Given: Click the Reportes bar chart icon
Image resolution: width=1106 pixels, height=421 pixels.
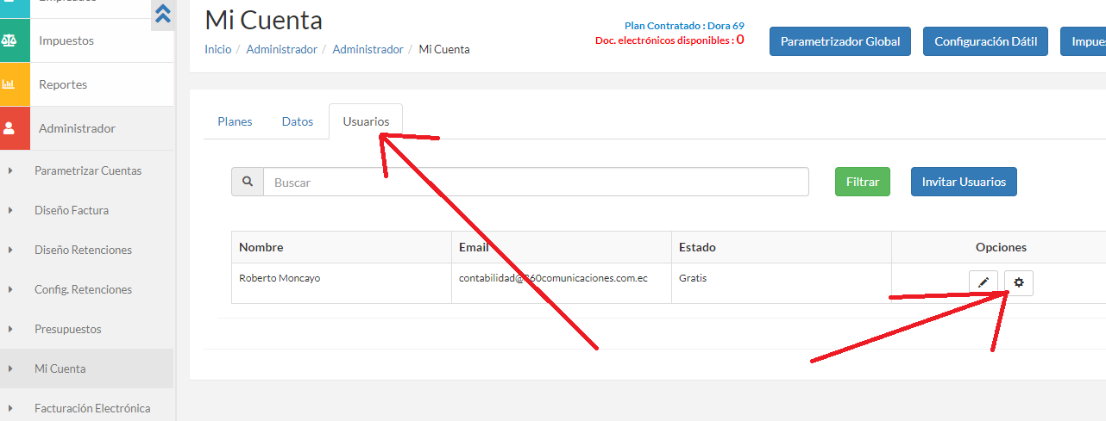Looking at the screenshot, I should pos(9,84).
